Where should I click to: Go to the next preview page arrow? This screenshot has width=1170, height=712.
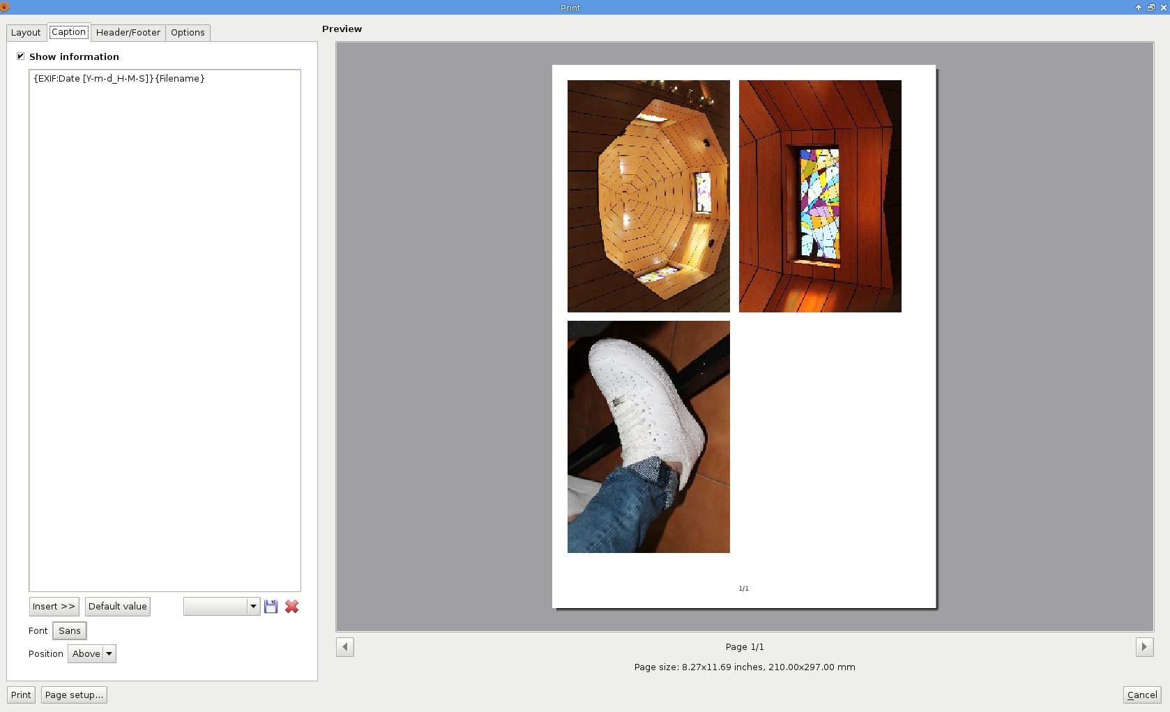coord(1144,647)
